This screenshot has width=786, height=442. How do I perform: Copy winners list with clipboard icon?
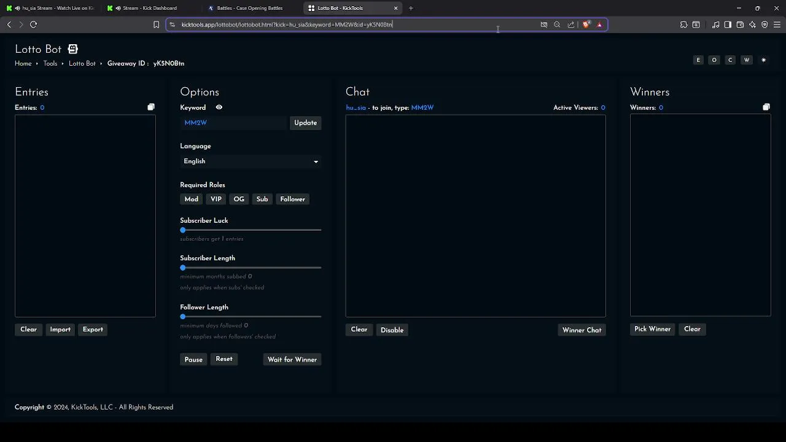click(x=766, y=107)
